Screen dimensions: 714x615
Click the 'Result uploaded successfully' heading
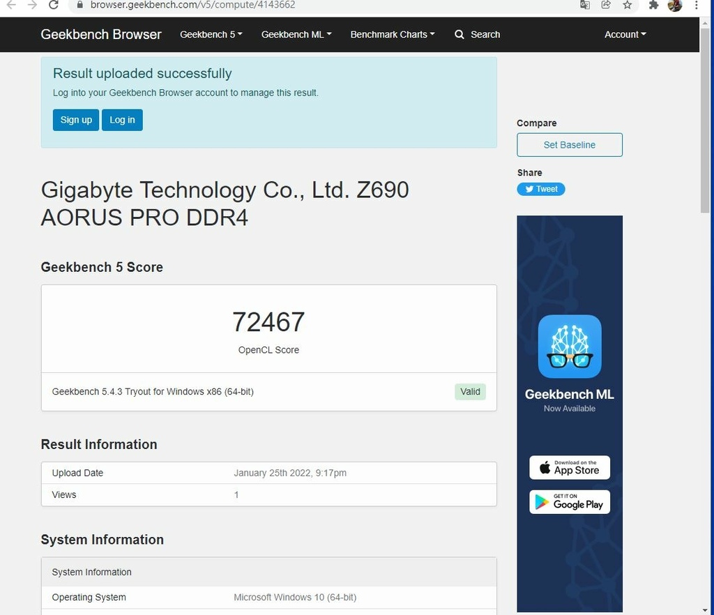(x=142, y=73)
